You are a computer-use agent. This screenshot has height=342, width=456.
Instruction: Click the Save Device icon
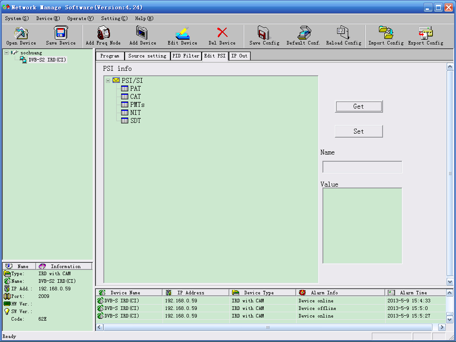(x=61, y=33)
